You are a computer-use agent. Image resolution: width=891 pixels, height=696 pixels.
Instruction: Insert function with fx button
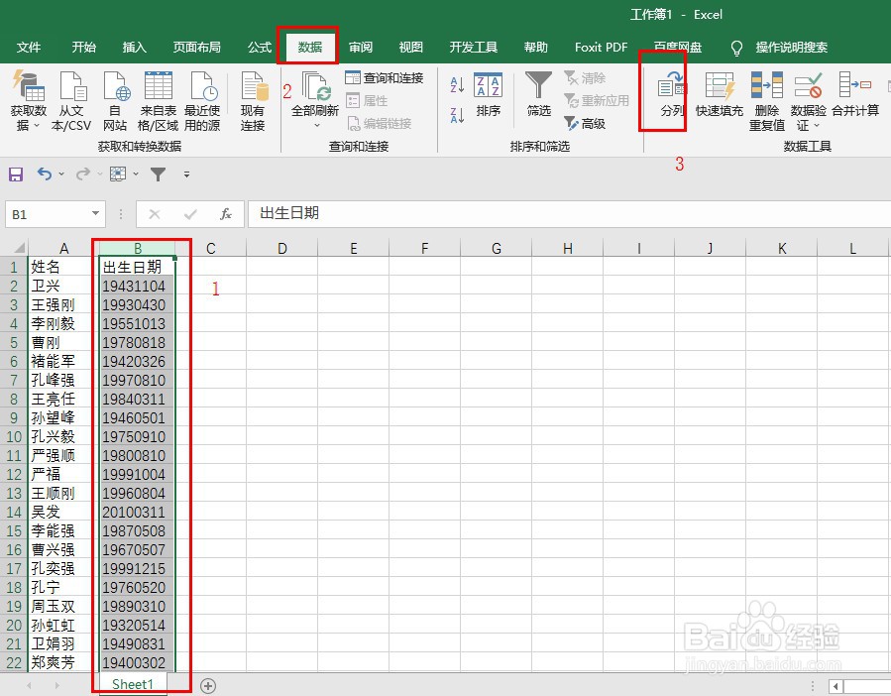pyautogui.click(x=226, y=214)
